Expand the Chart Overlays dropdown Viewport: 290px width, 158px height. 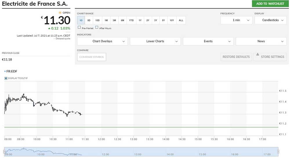point(102,41)
